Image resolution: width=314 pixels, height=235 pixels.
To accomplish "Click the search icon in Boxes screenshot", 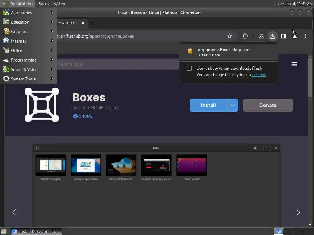I will click(255, 148).
